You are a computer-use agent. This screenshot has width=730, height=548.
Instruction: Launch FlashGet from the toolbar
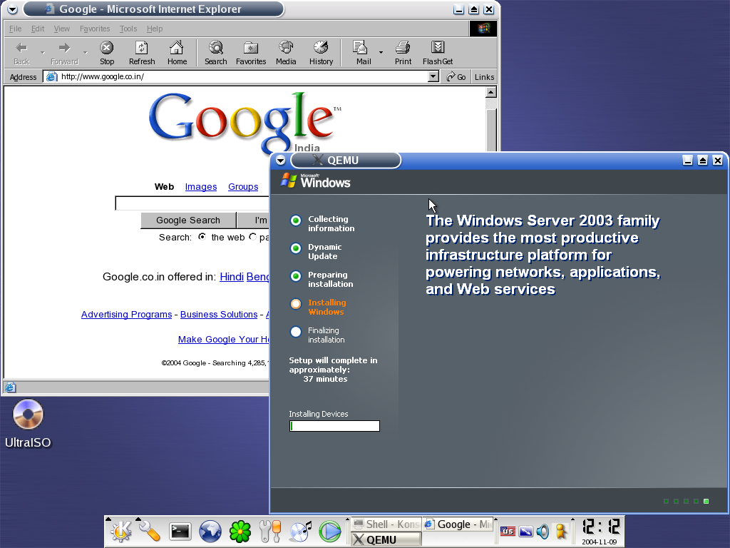[x=438, y=53]
